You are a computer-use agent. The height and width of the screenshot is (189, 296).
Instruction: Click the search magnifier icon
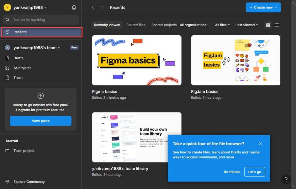(8, 20)
